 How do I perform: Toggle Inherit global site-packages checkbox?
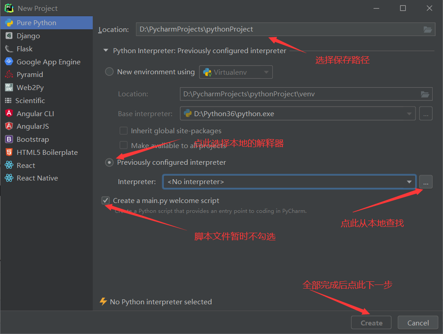123,131
